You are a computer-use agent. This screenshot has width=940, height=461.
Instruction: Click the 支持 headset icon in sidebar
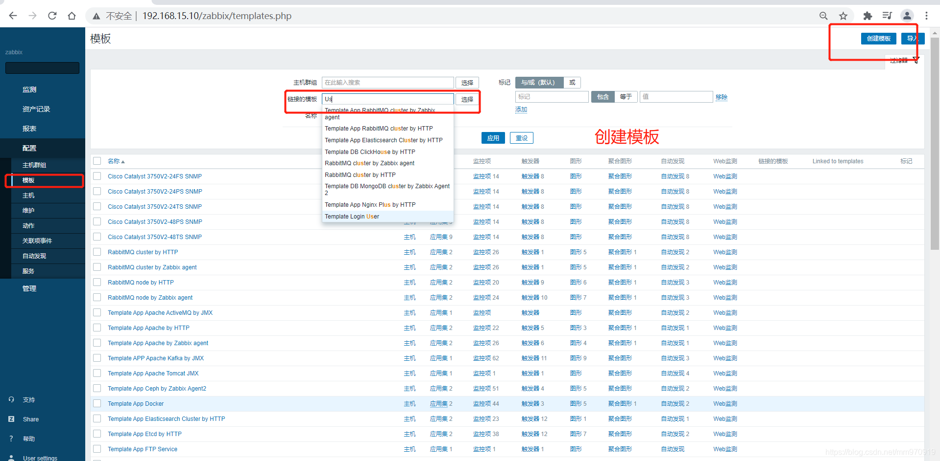click(x=11, y=399)
